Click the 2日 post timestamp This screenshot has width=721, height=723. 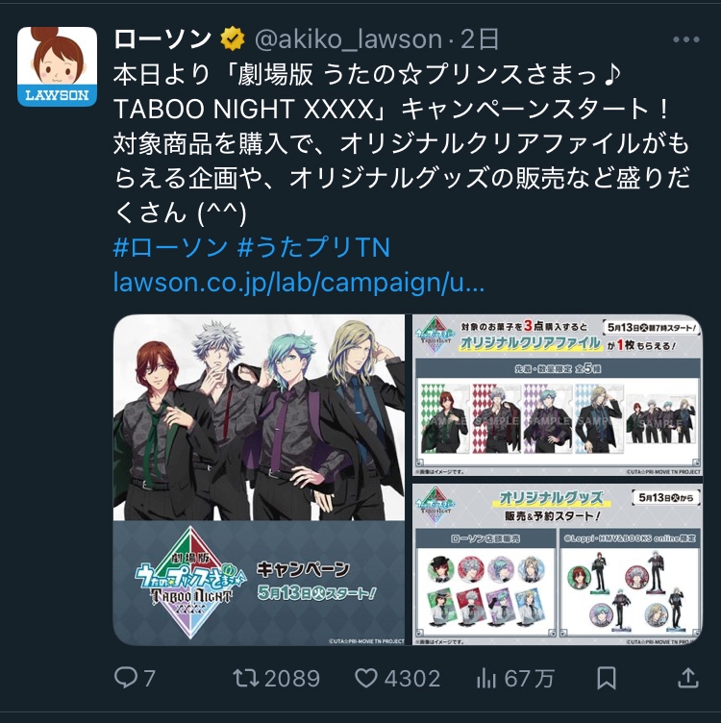click(x=480, y=39)
